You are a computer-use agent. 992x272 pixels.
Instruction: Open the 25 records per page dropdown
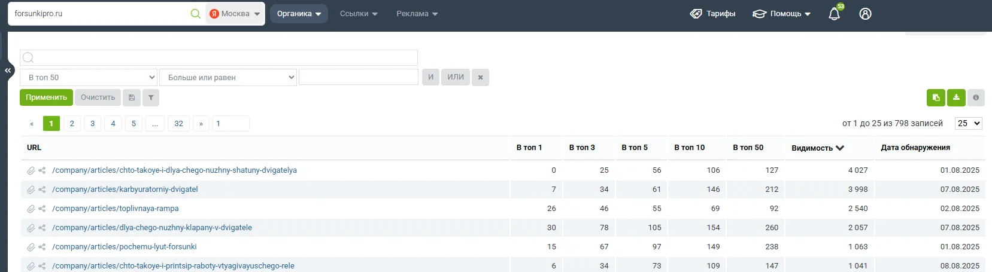pyautogui.click(x=968, y=123)
